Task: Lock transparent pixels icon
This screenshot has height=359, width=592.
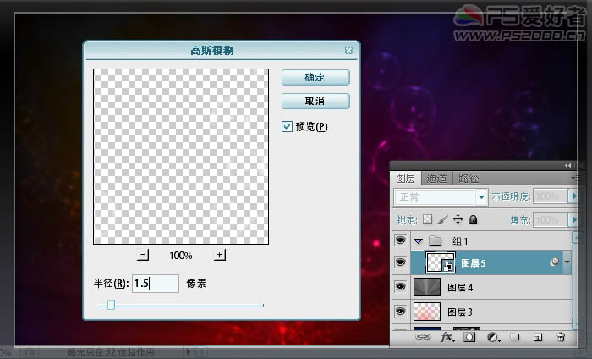Action: point(427,219)
